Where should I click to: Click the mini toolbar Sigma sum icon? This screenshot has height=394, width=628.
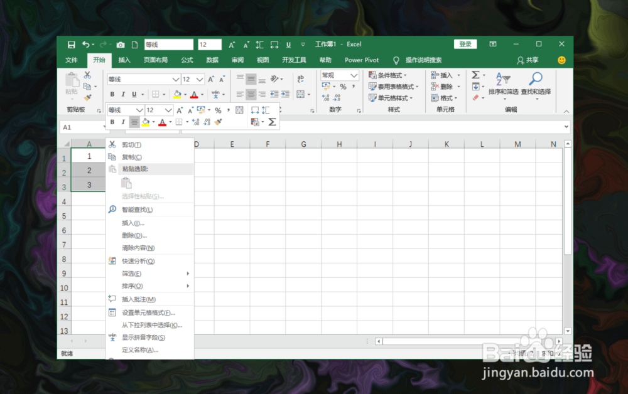(272, 122)
